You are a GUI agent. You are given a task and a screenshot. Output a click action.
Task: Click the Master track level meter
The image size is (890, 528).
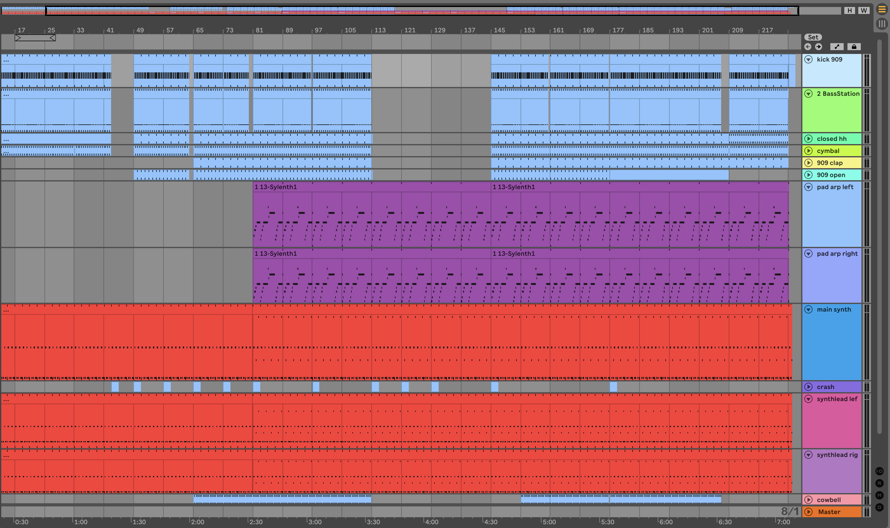[867, 512]
